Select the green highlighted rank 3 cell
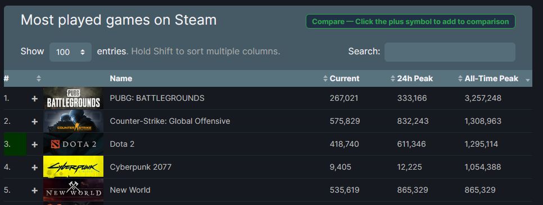Screen dimensions: 543x205 click(15, 144)
